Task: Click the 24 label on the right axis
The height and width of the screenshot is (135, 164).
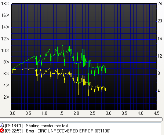Action: 160,4
